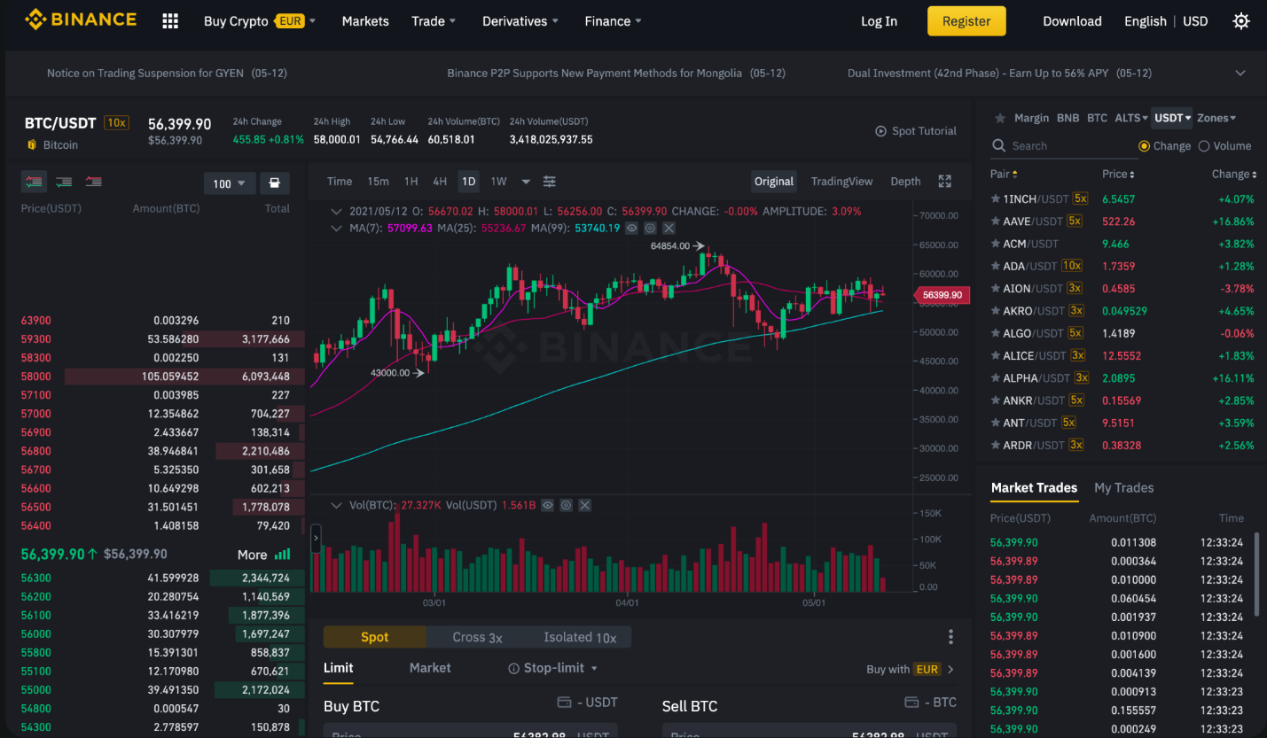
Task: Click the Bitcoin info icon under BTC/USDT
Action: 32,145
